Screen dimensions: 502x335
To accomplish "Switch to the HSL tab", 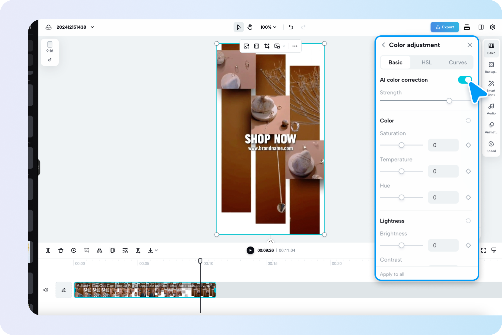I will click(427, 62).
